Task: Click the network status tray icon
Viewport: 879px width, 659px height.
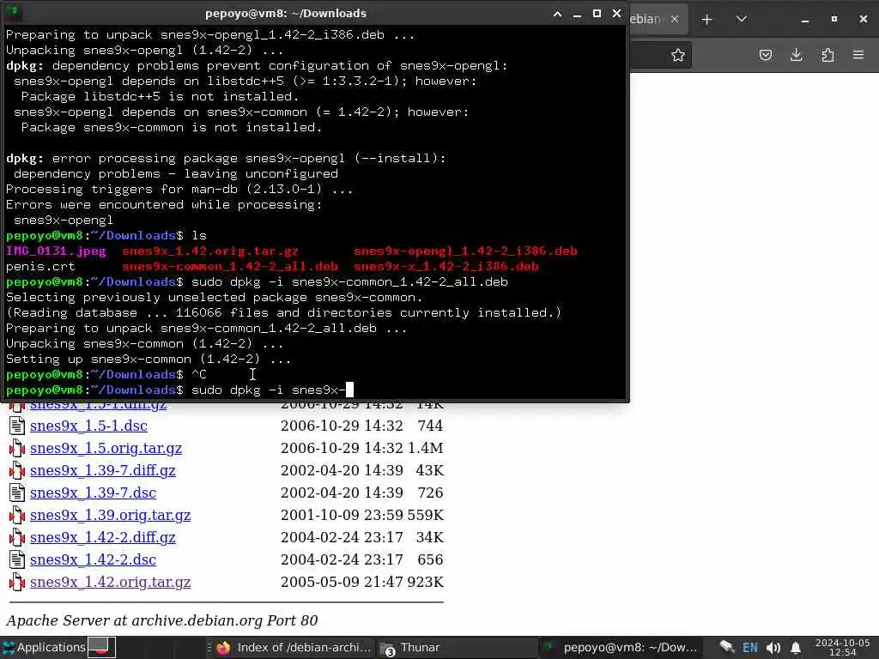Action: click(x=727, y=647)
